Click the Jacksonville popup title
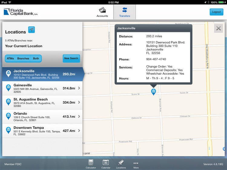The image size is (227, 170). pos(126,28)
